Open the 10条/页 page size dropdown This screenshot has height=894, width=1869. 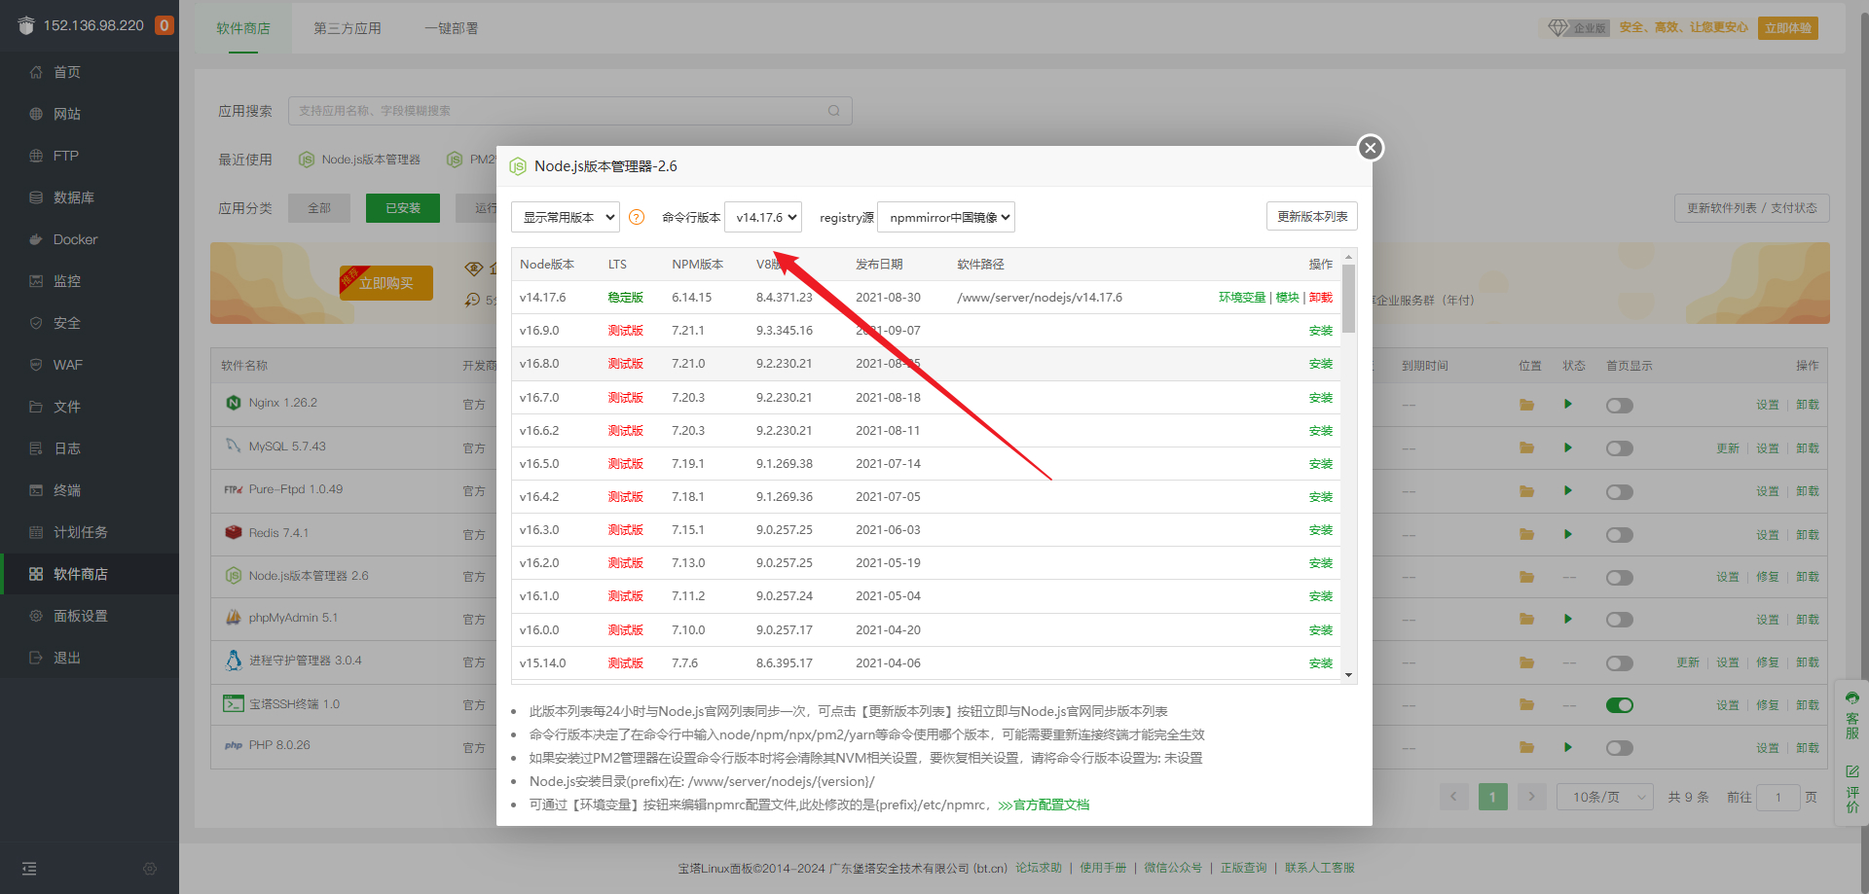point(1605,797)
